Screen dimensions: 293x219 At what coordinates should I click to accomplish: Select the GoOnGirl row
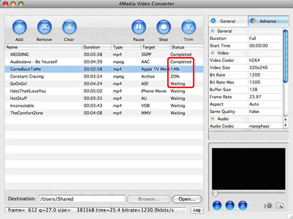click(x=104, y=84)
